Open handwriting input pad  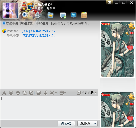point(31,93)
